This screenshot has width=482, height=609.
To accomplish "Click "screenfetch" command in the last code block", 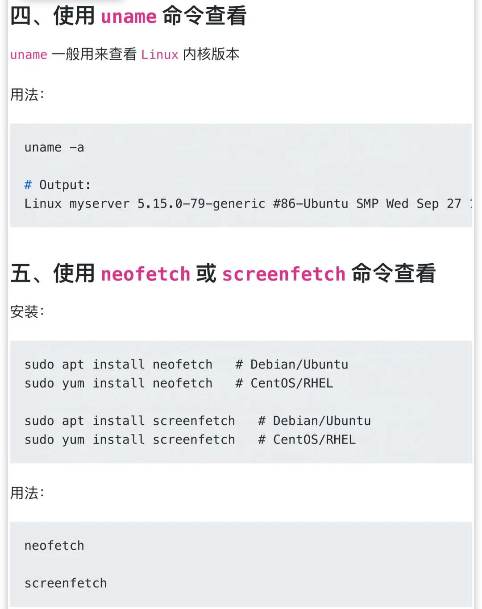I will pos(66,583).
